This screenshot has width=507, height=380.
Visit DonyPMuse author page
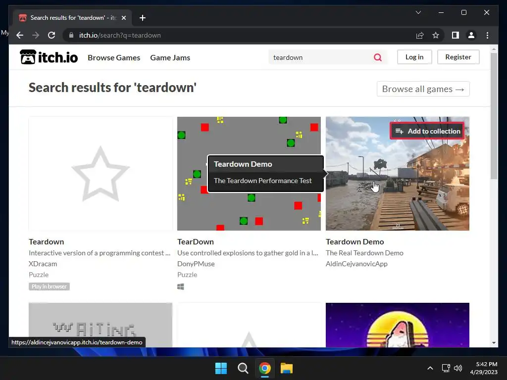[x=196, y=264]
